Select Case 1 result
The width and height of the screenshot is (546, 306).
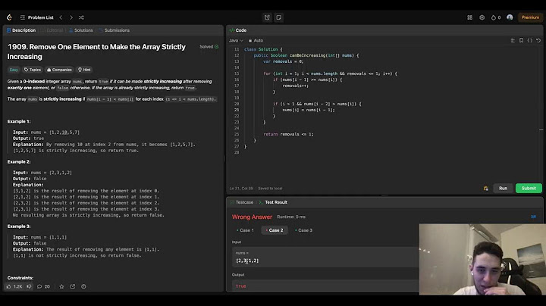pos(245,230)
